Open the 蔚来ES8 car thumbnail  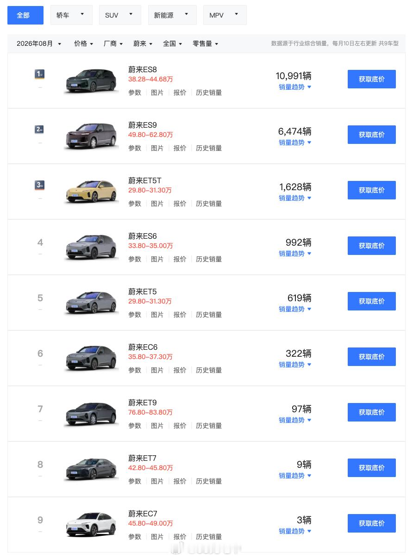91,81
